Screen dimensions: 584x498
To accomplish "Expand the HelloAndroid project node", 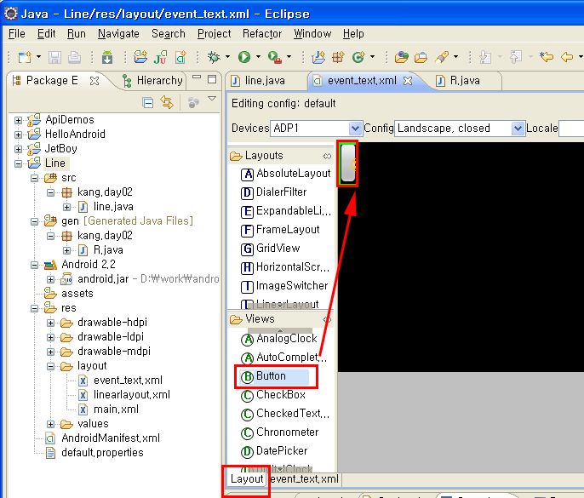I will [18, 135].
